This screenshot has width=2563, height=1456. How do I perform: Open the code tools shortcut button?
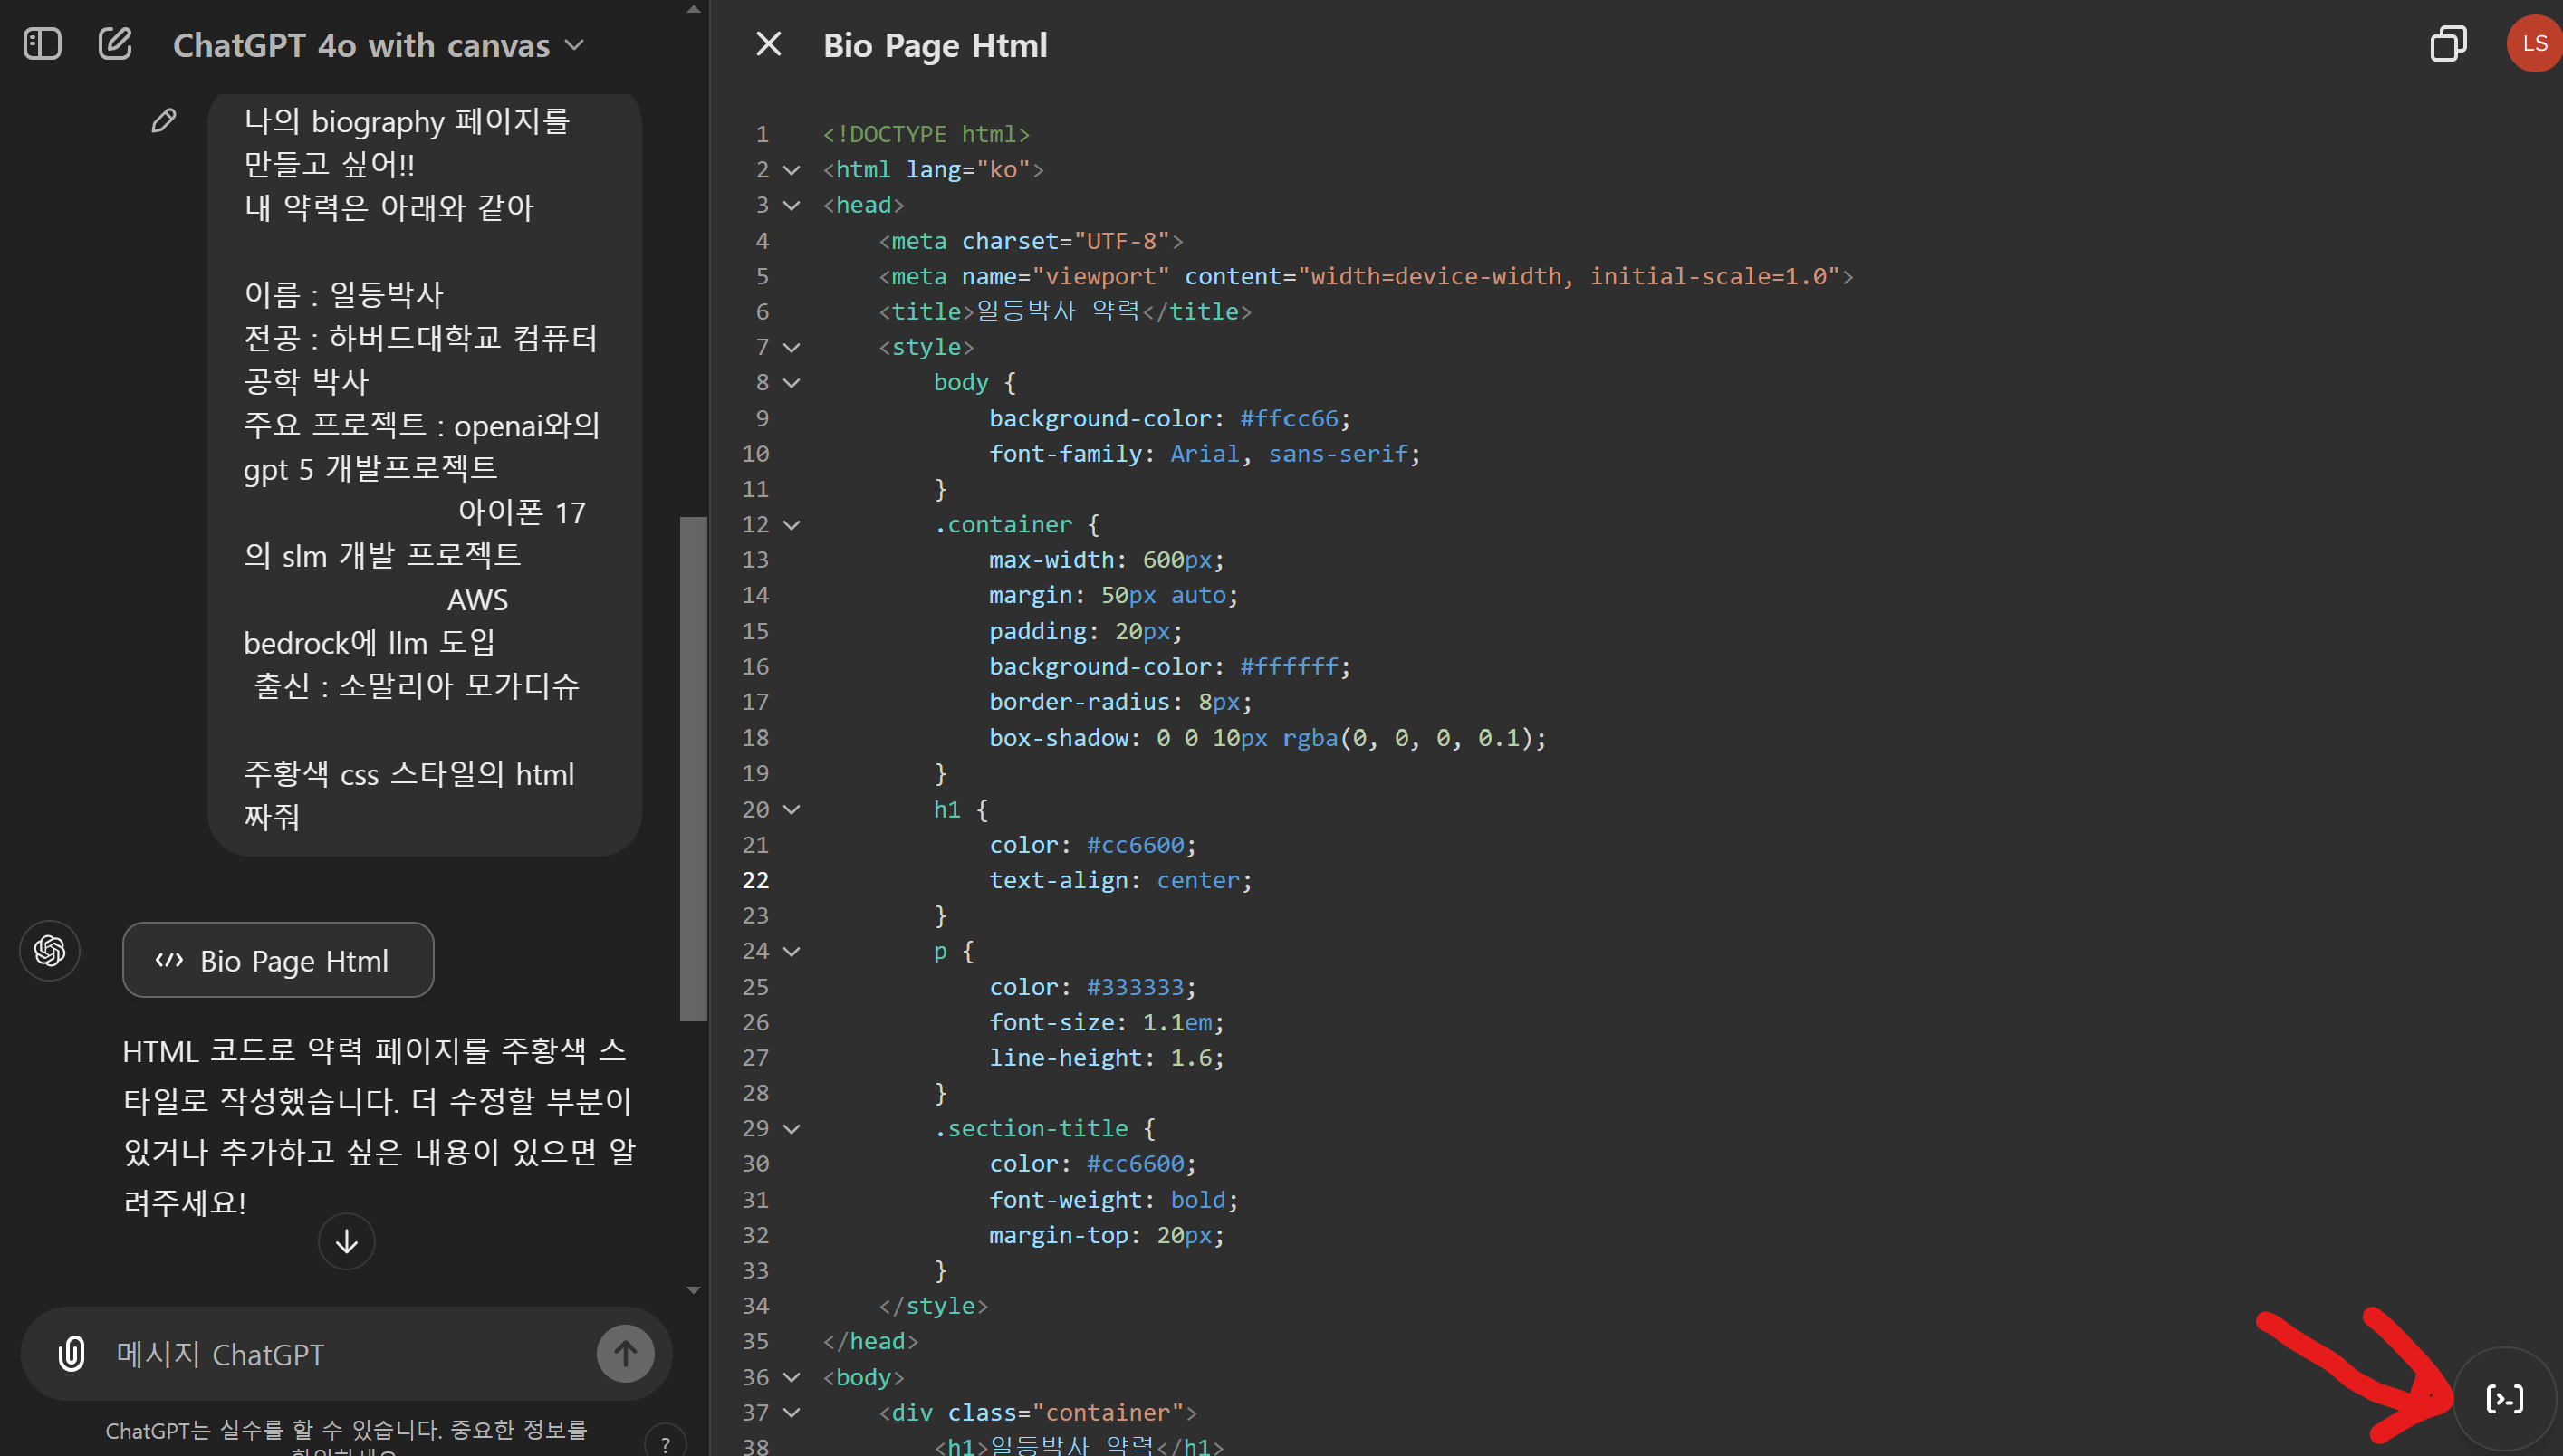tap(2504, 1398)
